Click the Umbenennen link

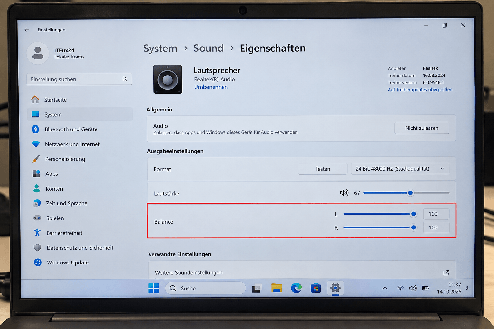(x=211, y=87)
